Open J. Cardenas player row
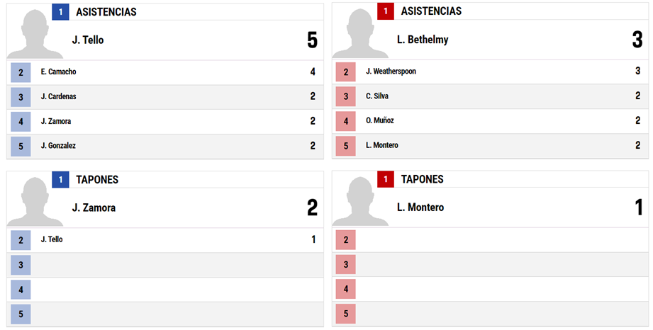The width and height of the screenshot is (653, 330). click(165, 97)
